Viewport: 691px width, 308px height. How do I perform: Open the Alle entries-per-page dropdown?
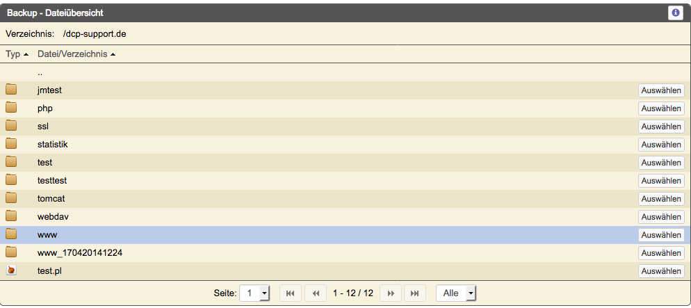tap(456, 293)
